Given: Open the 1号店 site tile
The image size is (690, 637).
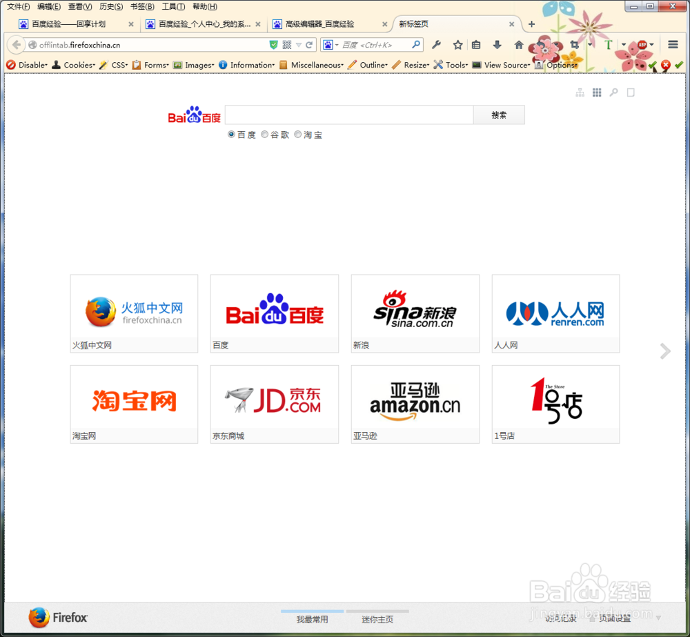Looking at the screenshot, I should [555, 404].
